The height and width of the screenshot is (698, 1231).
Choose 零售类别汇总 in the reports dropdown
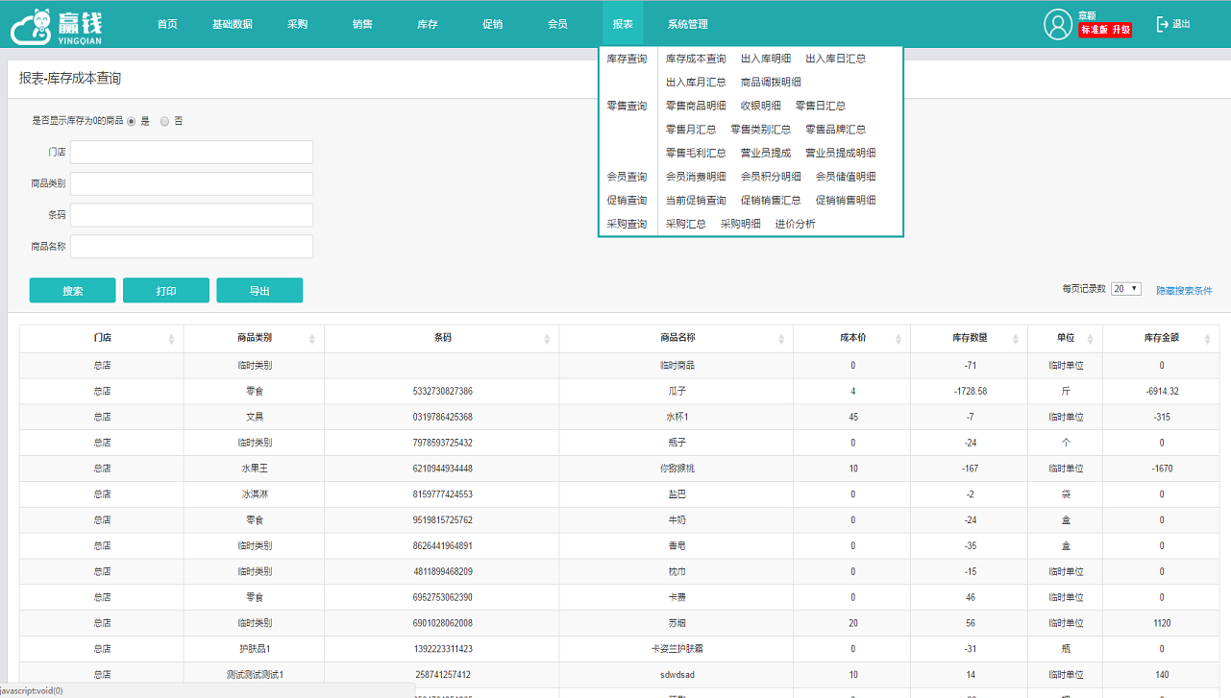[761, 130]
